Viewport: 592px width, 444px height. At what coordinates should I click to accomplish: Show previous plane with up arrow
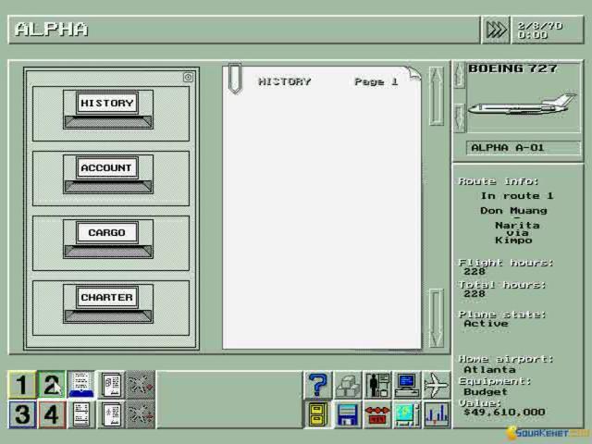point(459,75)
